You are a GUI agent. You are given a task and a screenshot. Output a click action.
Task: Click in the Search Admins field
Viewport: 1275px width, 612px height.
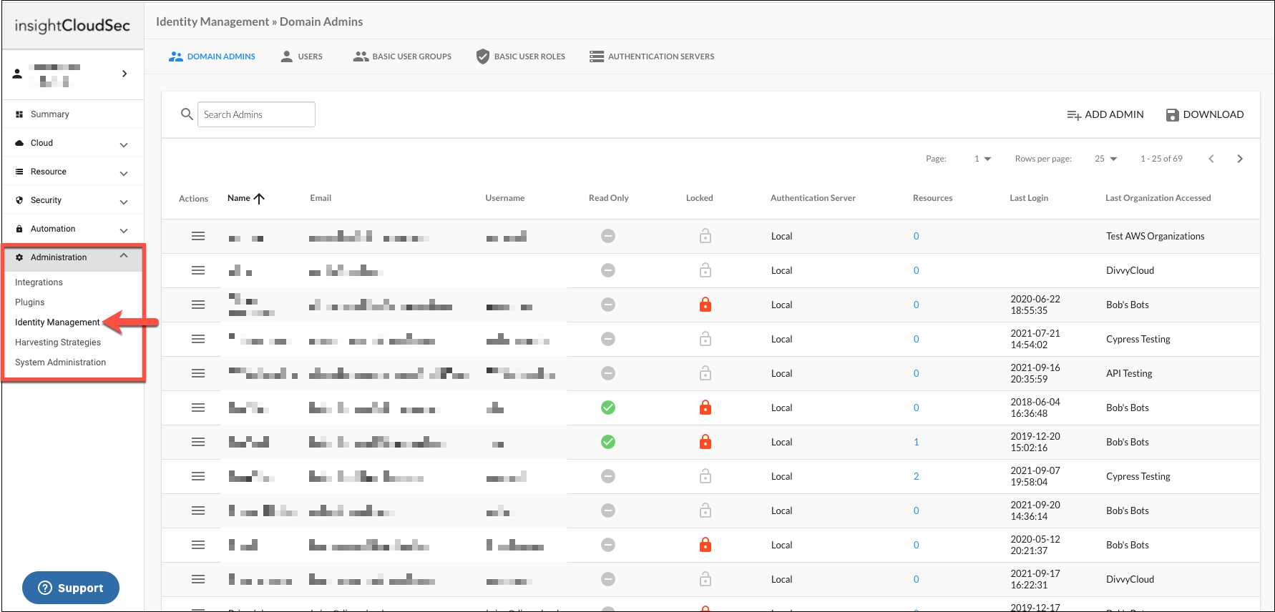[x=256, y=114]
